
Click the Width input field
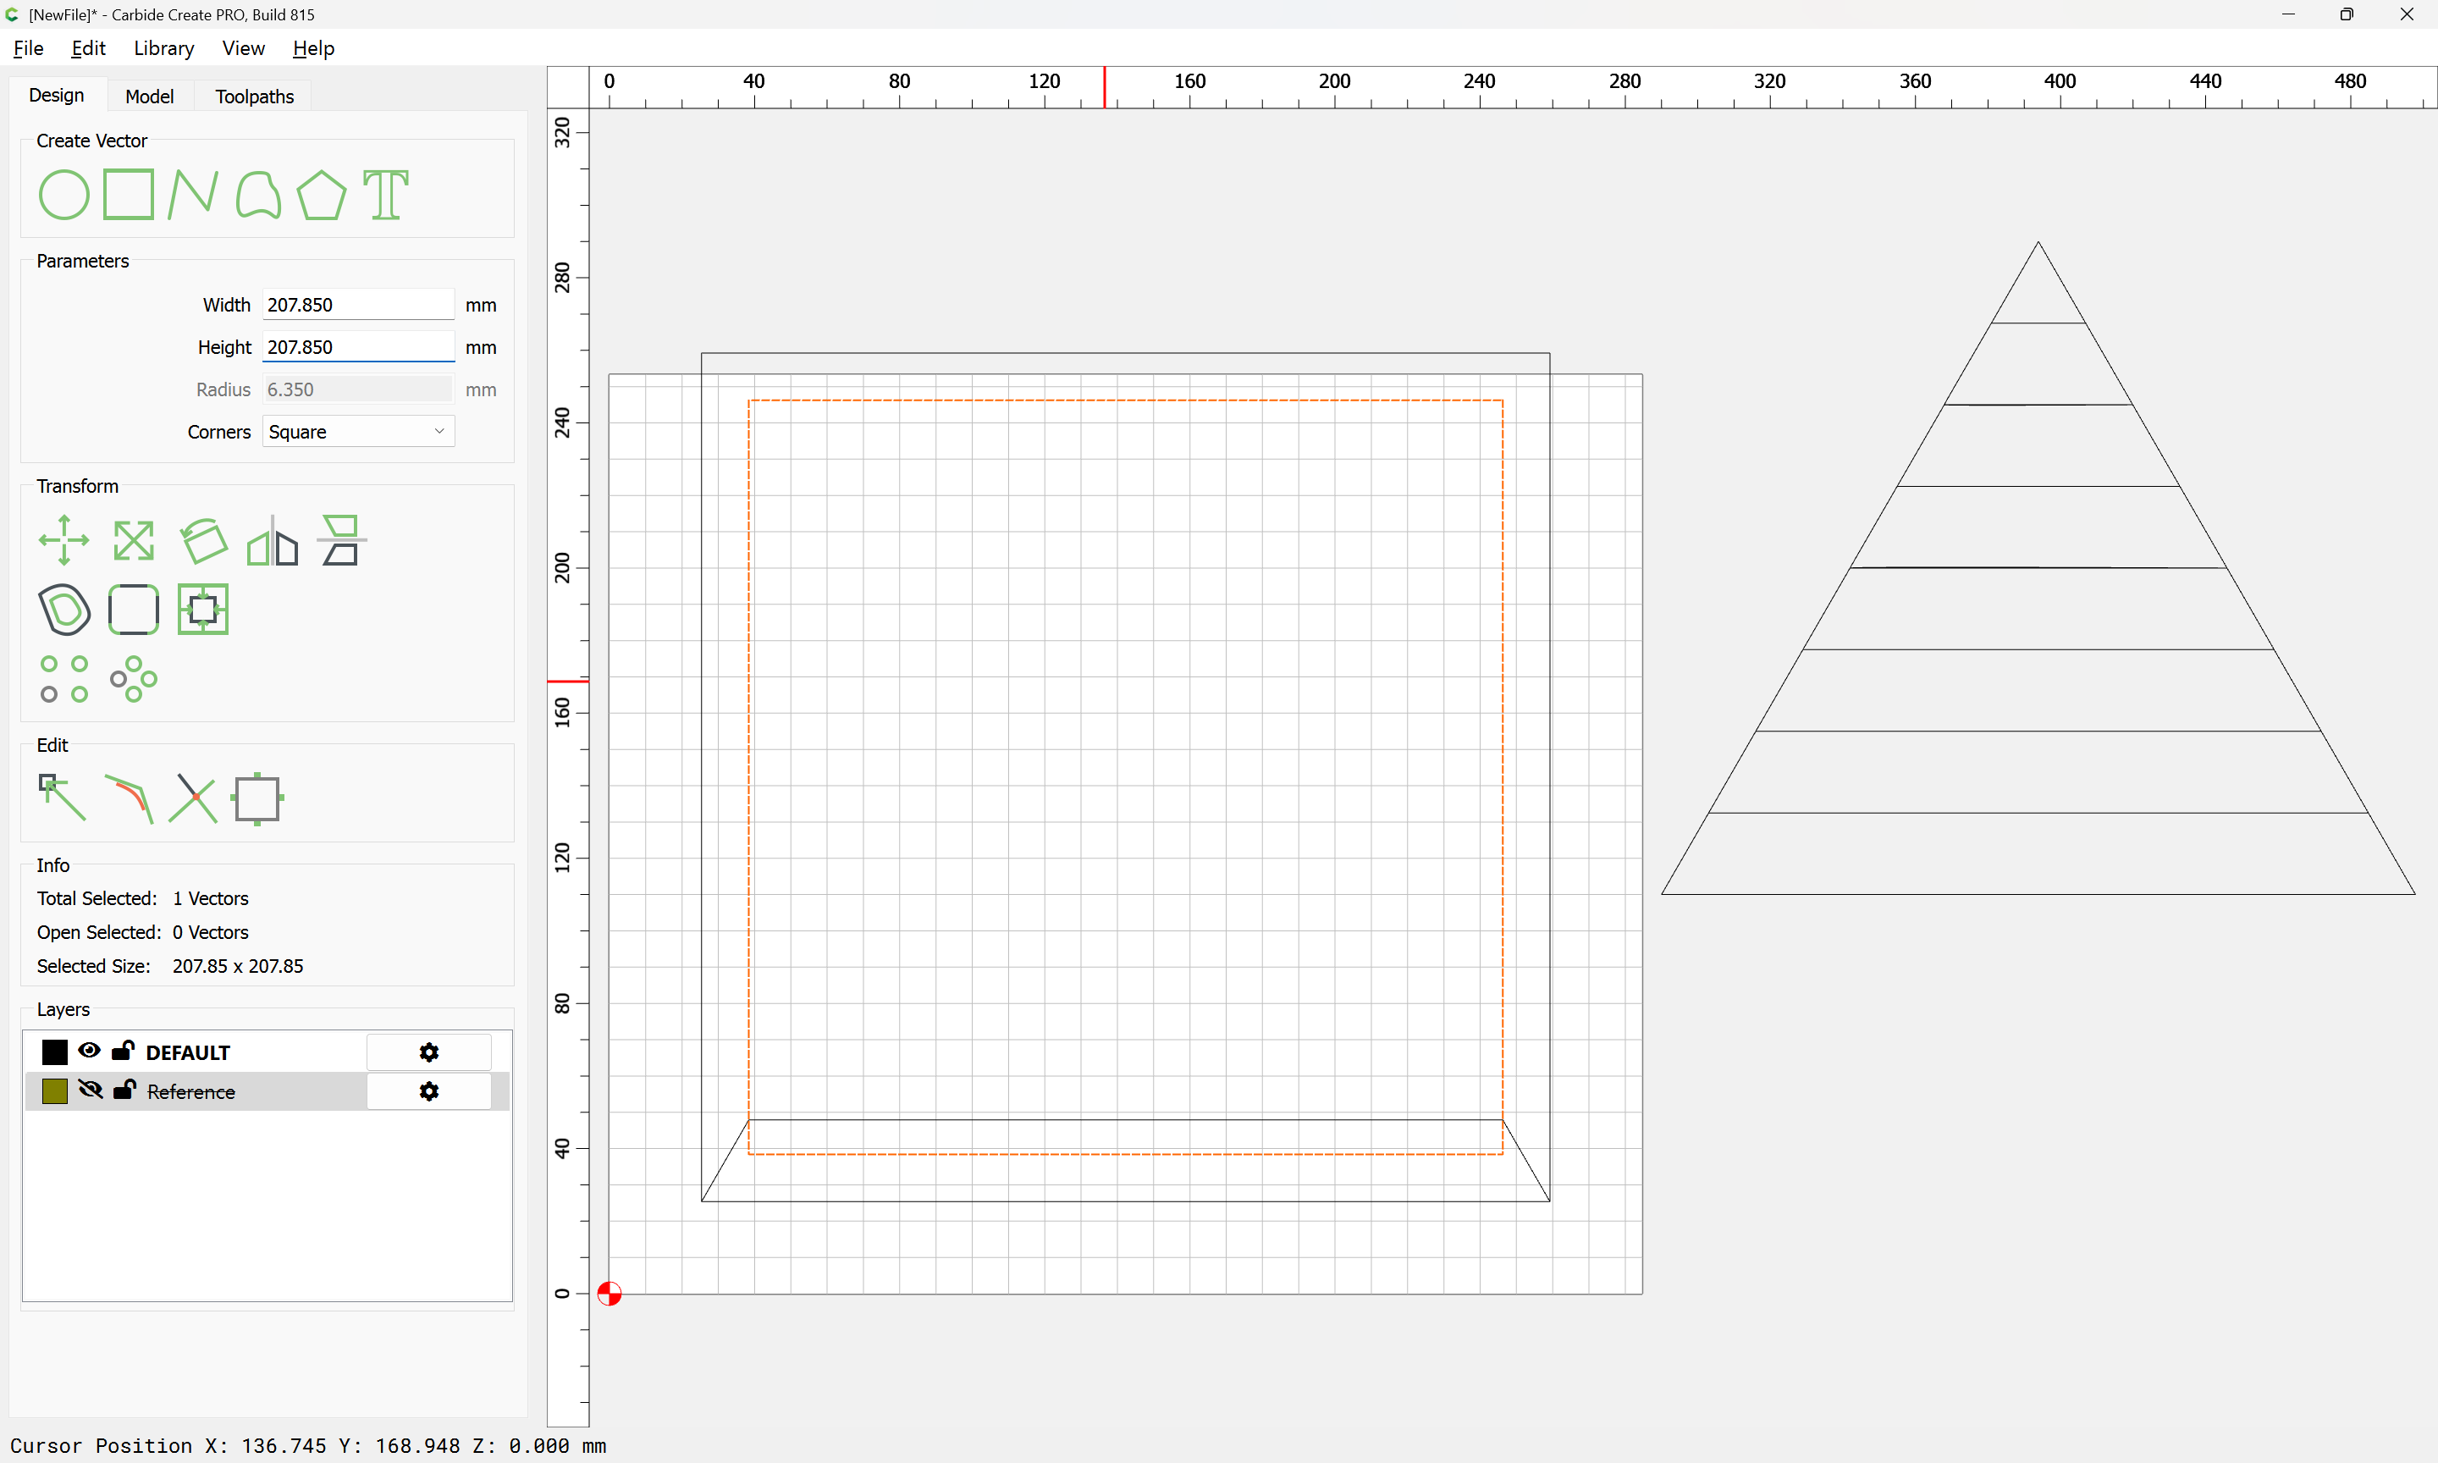(x=359, y=305)
